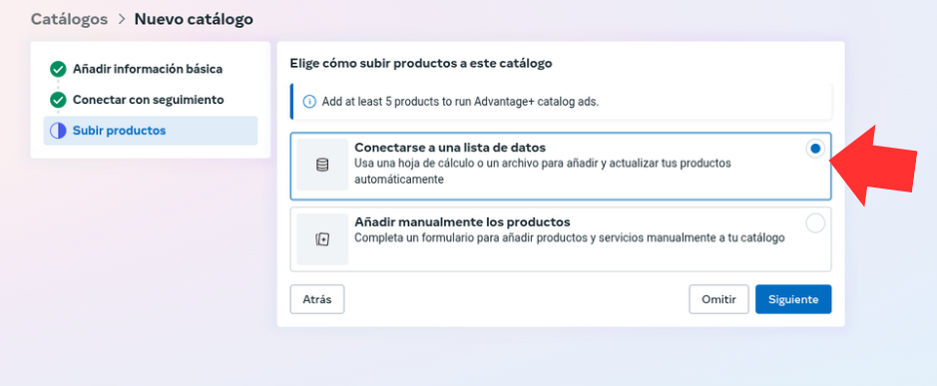The width and height of the screenshot is (937, 386).
Task: Click green checkmark beside Añadir información básica
Action: click(x=58, y=69)
